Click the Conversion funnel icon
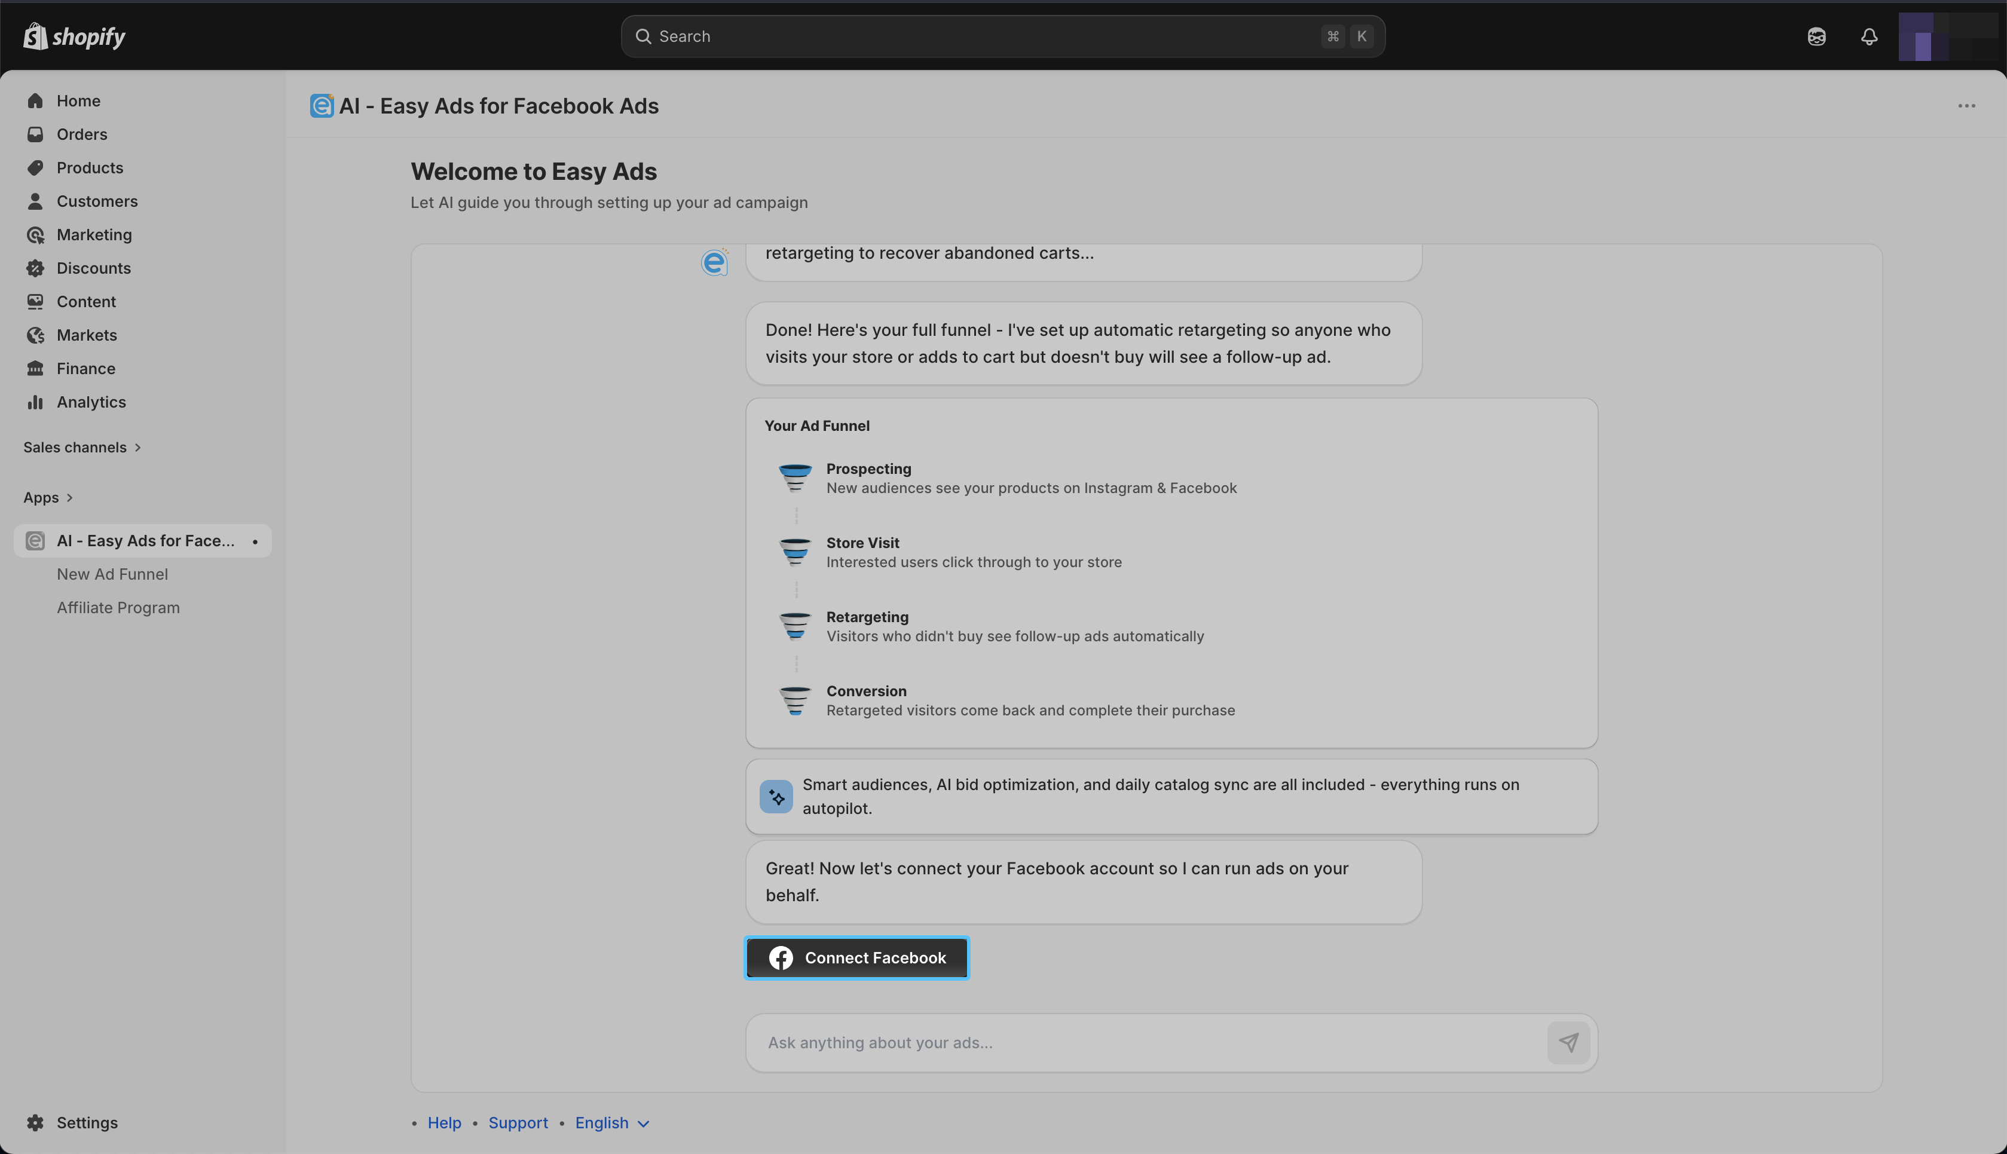This screenshot has height=1154, width=2007. 795,700
